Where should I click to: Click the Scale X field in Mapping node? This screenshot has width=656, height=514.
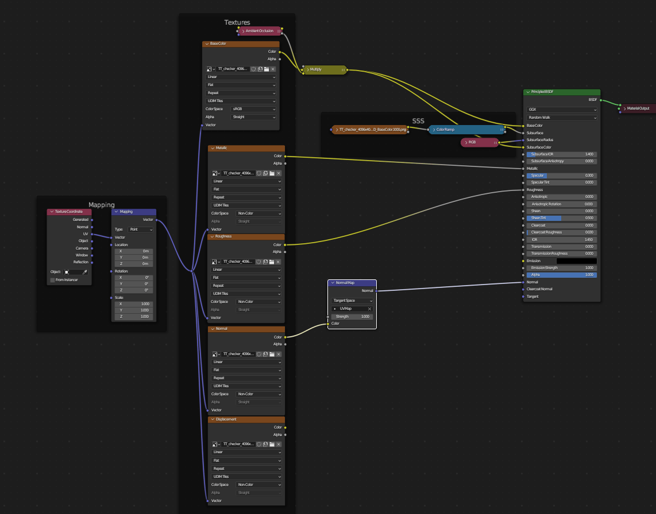point(133,304)
